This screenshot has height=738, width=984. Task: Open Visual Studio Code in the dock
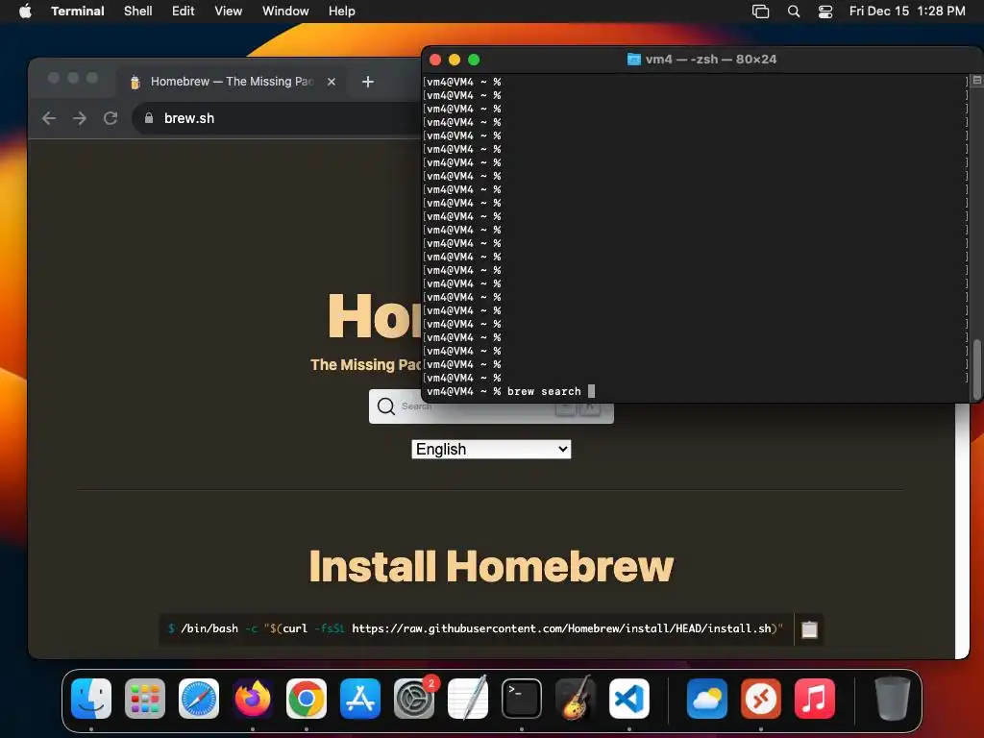click(629, 699)
